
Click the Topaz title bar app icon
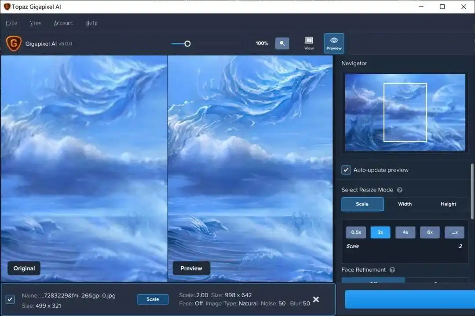point(7,7)
